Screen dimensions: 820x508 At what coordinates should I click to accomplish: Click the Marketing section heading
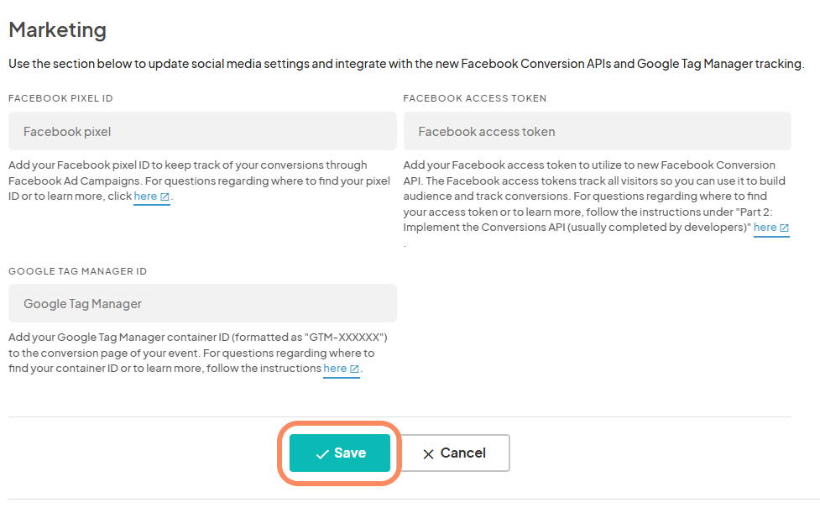[x=58, y=30]
